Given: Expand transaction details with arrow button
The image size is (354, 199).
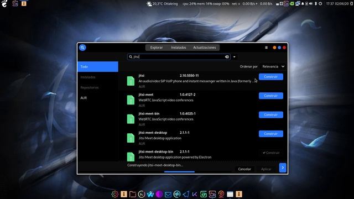Looking at the screenshot, I should pos(283,167).
